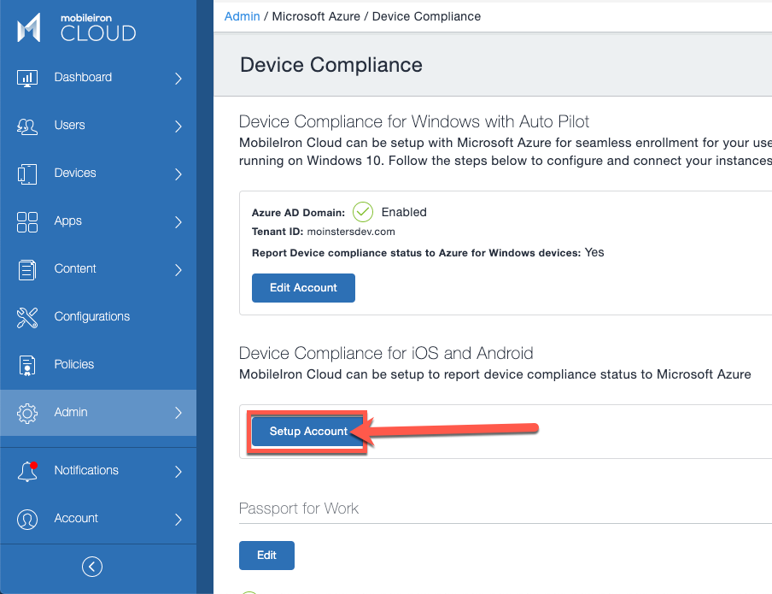Click the Apps grid icon
This screenshot has width=772, height=594.
point(26,221)
